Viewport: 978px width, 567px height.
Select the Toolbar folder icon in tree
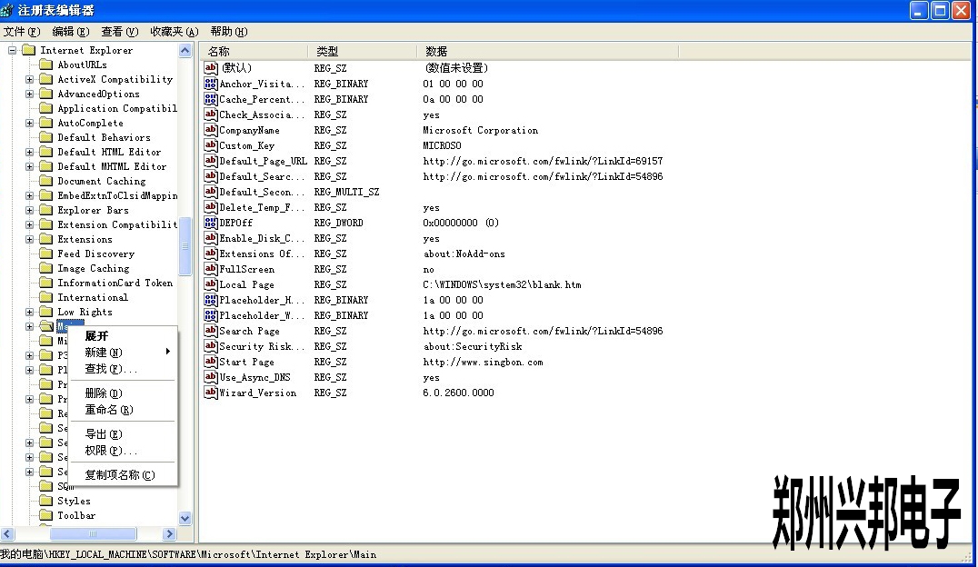pyautogui.click(x=45, y=516)
